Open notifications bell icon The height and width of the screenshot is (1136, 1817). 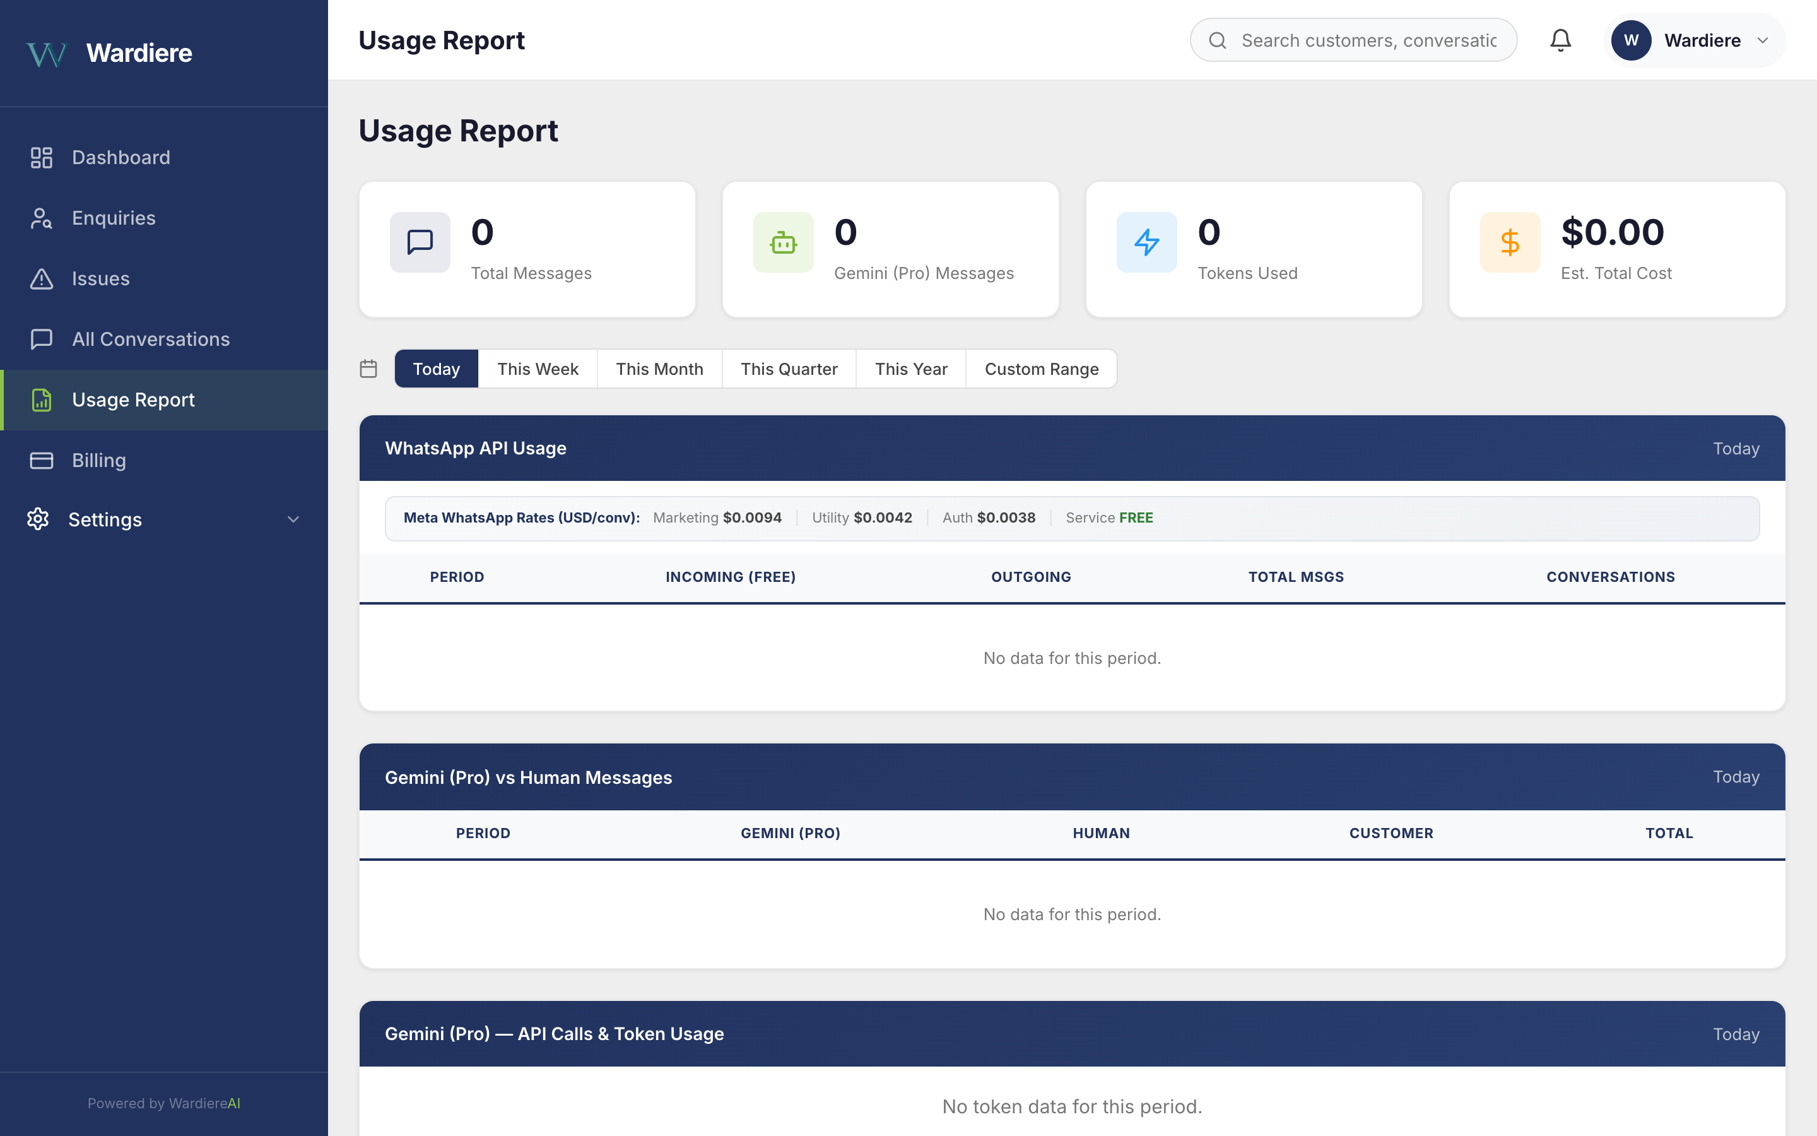click(x=1560, y=40)
